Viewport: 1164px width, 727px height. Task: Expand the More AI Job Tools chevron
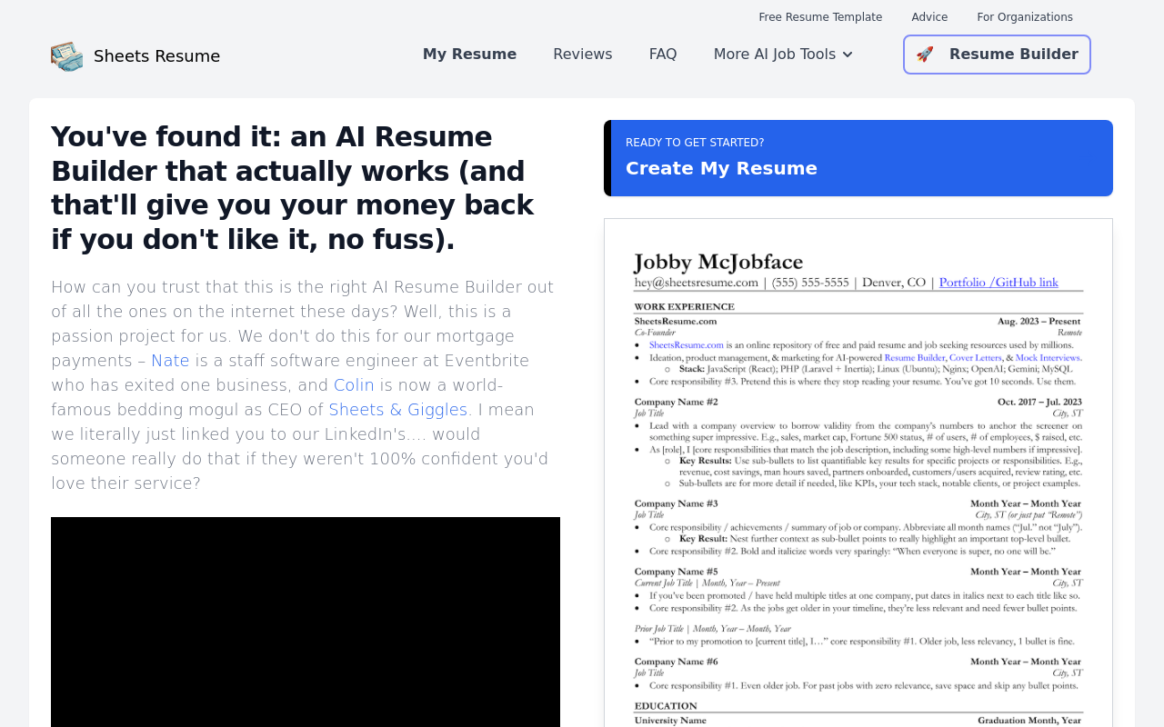click(848, 55)
